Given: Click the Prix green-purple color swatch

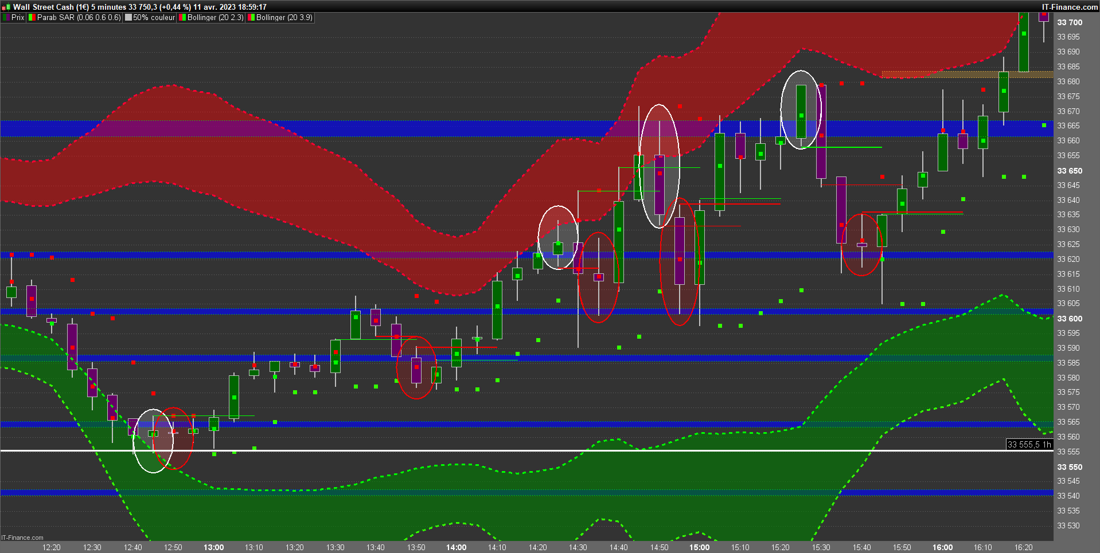Looking at the screenshot, I should pos(6,18).
